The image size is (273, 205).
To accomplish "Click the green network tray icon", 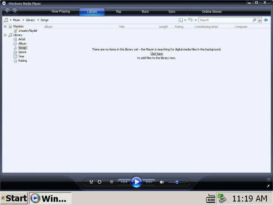I will [222, 198].
